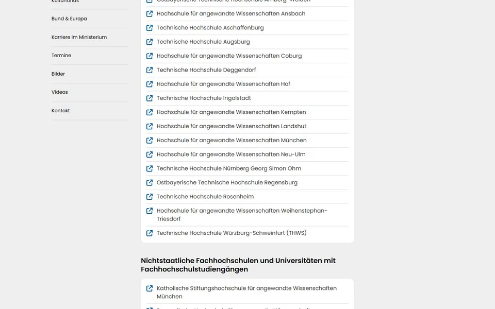This screenshot has width=495, height=309.
Task: Open Ostbayerische Technische Hochschule Regensburg link
Action: click(227, 182)
